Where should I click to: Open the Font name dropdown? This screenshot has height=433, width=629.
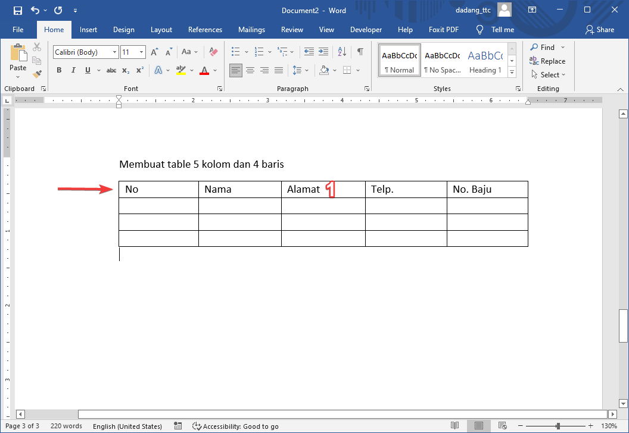pyautogui.click(x=114, y=52)
